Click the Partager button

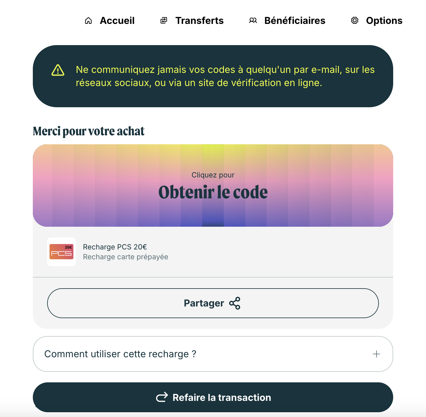213,303
